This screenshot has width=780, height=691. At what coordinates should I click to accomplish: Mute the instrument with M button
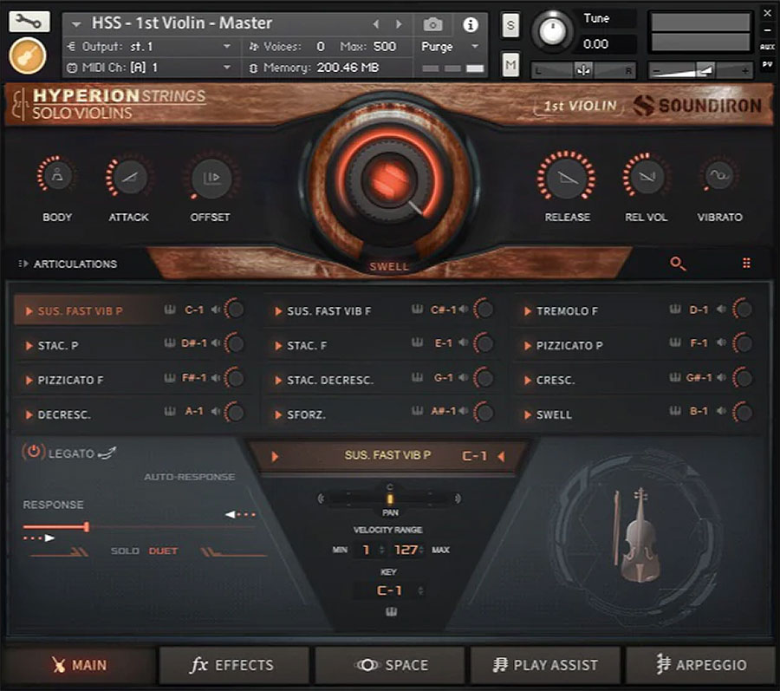pos(510,65)
